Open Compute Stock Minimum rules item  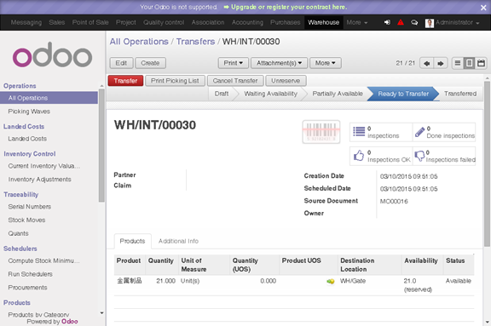pos(43,260)
